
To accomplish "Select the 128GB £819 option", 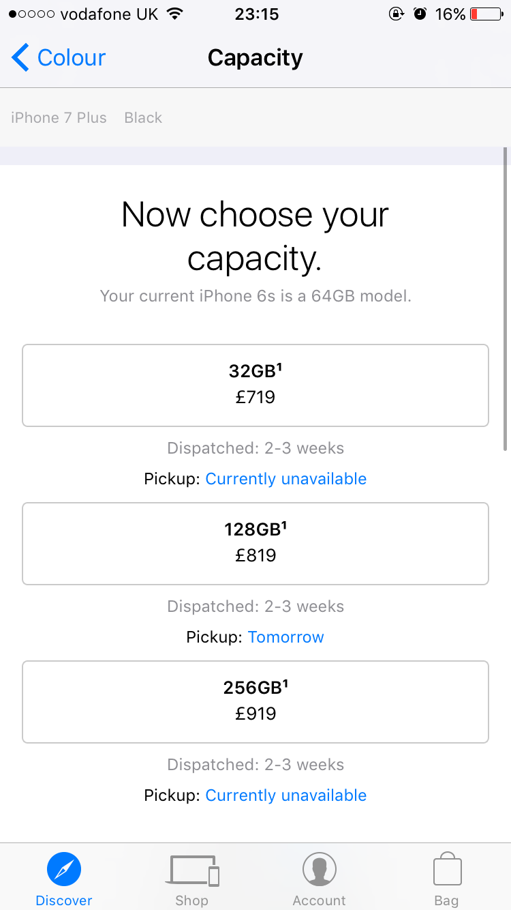I will coord(255,544).
